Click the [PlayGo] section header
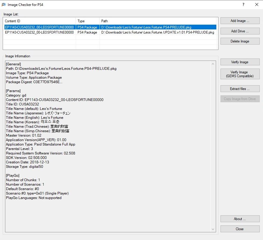 click(x=13, y=176)
